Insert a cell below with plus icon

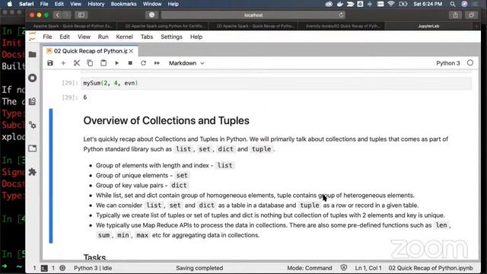pyautogui.click(x=63, y=63)
